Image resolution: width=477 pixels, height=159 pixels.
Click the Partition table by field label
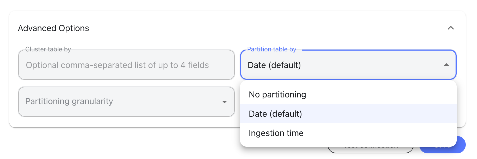[x=271, y=49]
